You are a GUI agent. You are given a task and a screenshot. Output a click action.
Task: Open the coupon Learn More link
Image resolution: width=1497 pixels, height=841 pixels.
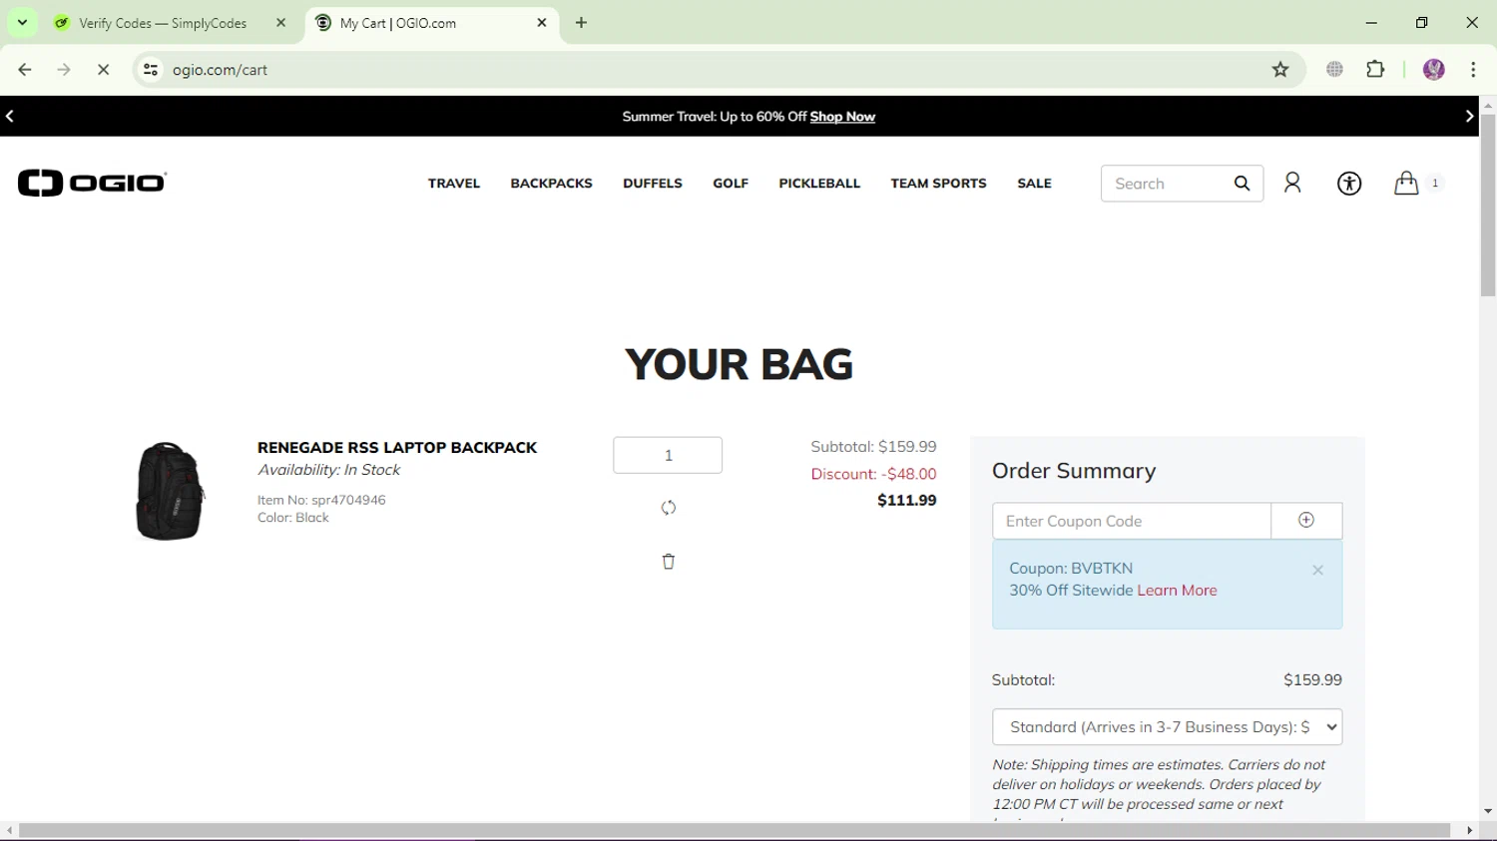pos(1177,591)
